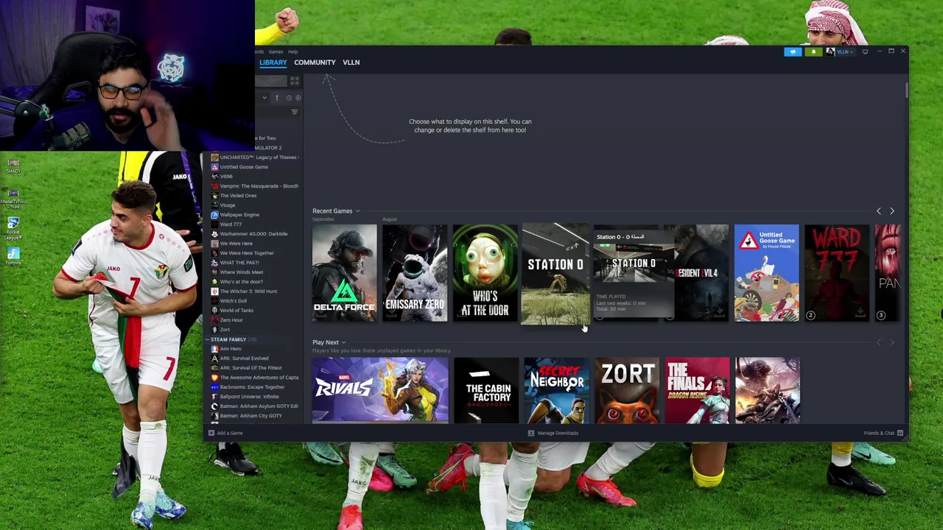Select Delta Force cover in Recent Games
This screenshot has height=530, width=943.
pyautogui.click(x=344, y=273)
